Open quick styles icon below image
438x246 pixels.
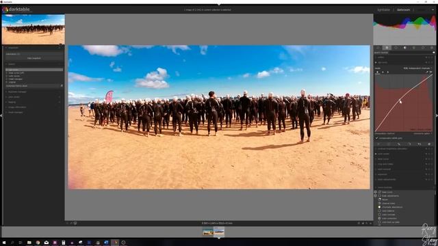click(x=71, y=223)
